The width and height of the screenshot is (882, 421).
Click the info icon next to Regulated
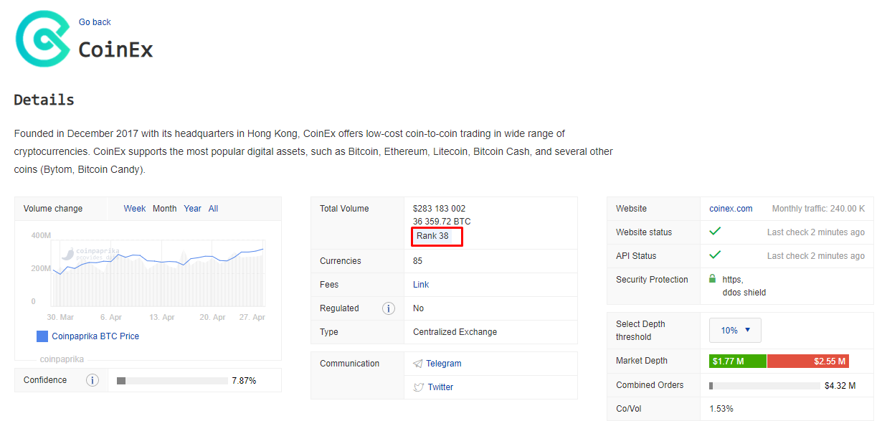click(x=389, y=308)
